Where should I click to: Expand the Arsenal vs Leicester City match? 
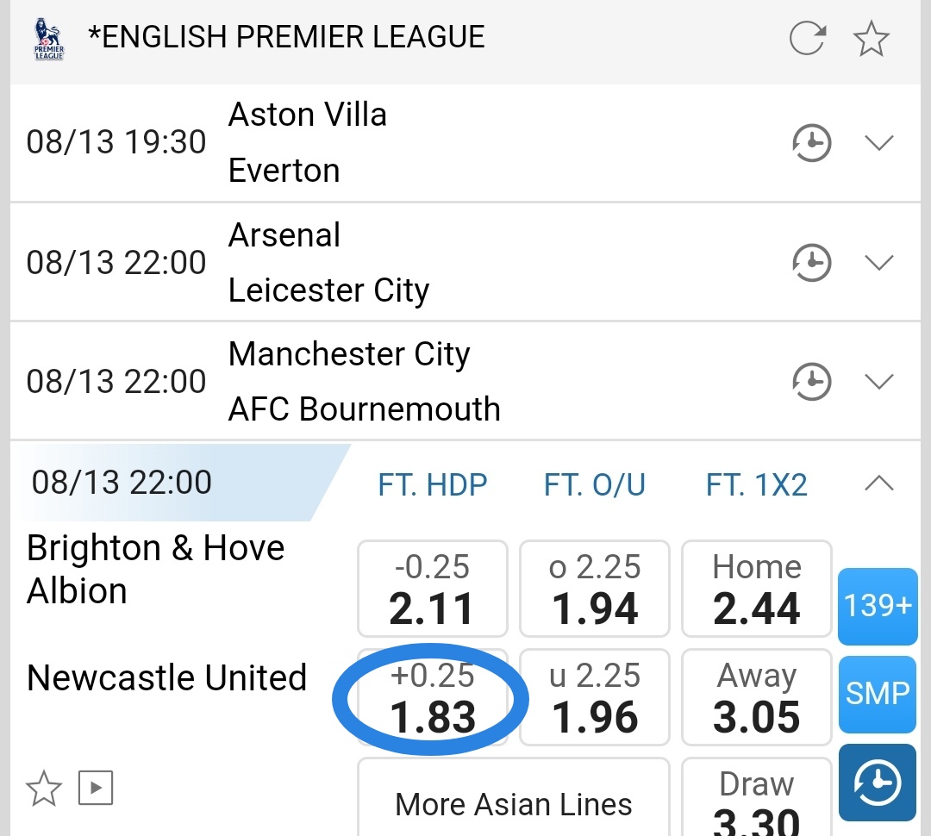878,262
